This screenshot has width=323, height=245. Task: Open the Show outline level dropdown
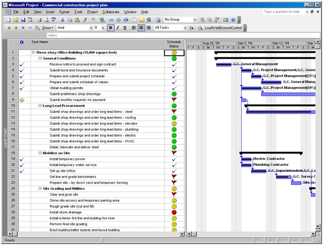click(x=48, y=28)
